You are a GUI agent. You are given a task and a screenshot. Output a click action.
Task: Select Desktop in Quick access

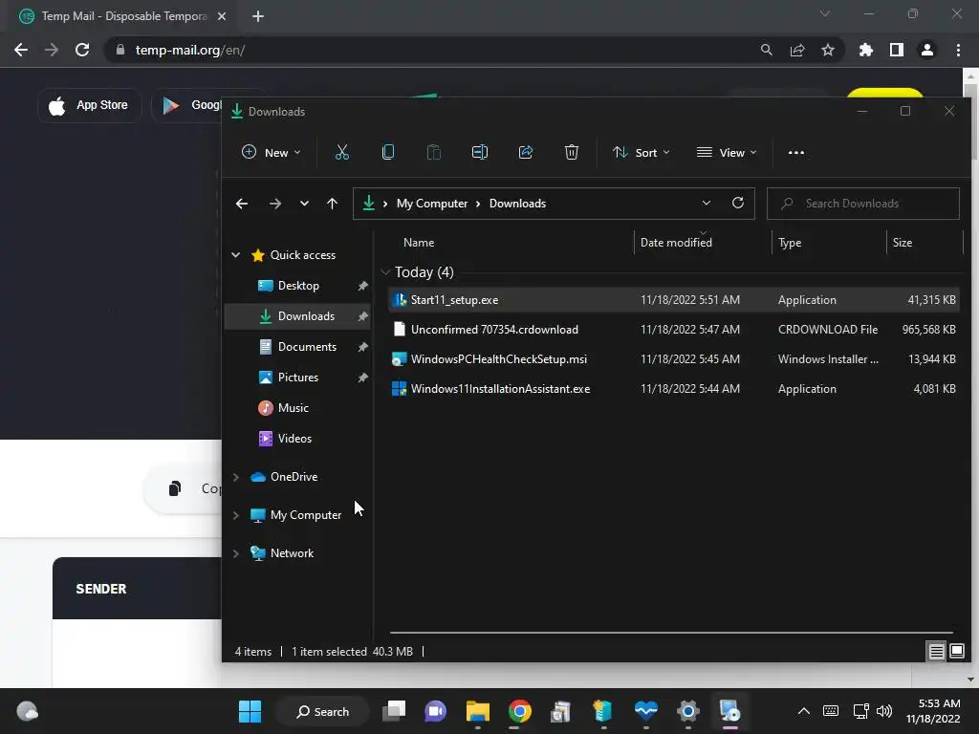click(x=298, y=286)
